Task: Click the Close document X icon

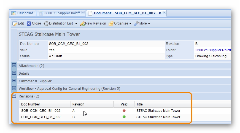Action: pos(29,24)
